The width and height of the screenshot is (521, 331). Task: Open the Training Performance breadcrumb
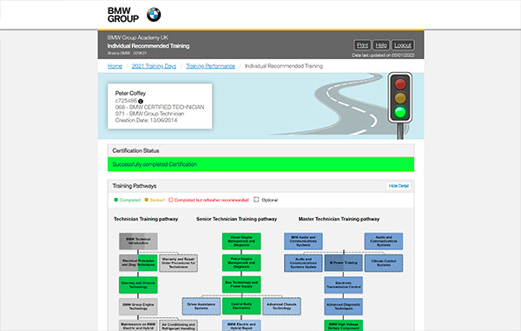(x=211, y=66)
